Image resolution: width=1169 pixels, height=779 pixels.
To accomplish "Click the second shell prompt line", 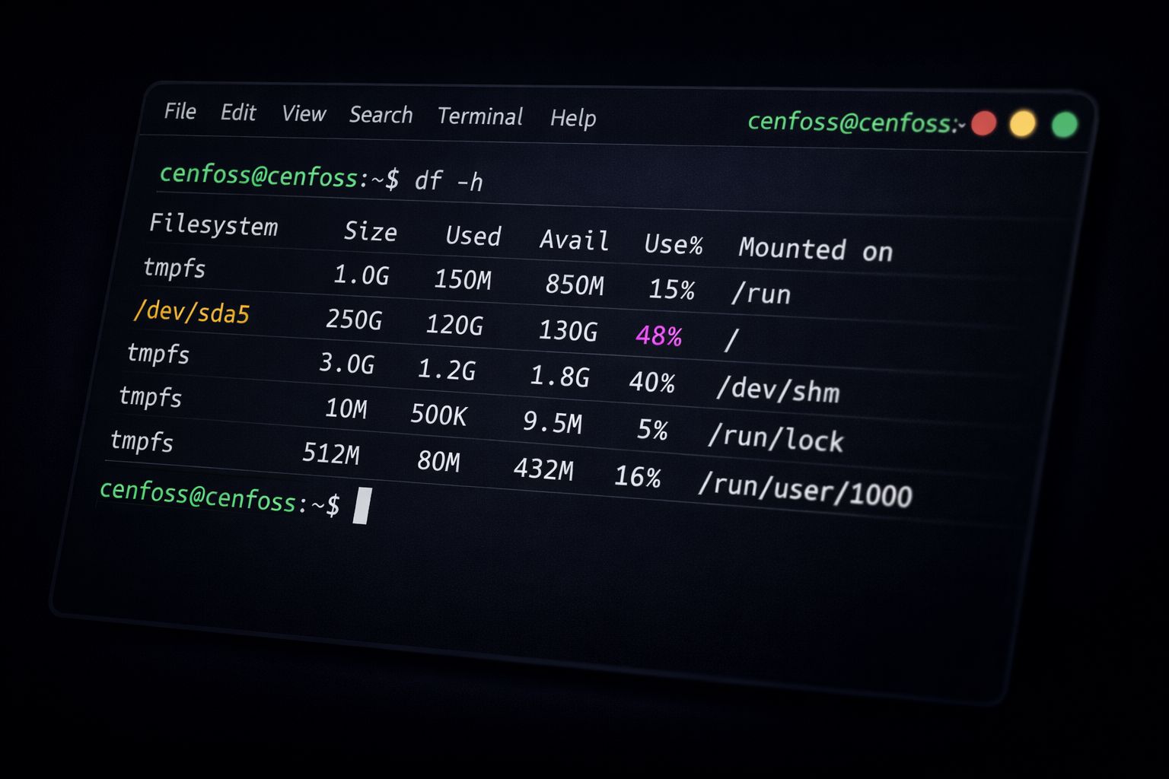I will pyautogui.click(x=221, y=500).
